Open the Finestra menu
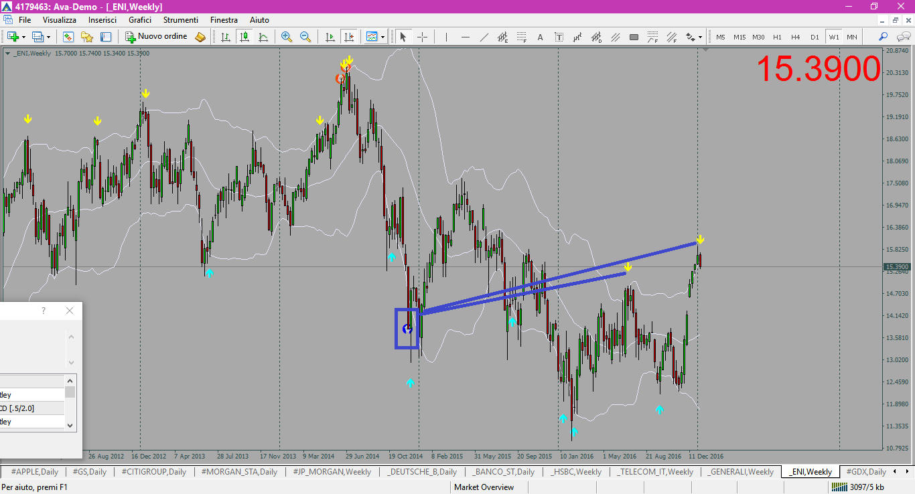 tap(224, 20)
